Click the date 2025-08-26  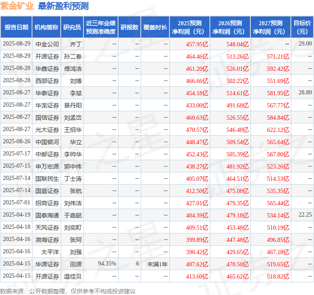(x=16, y=142)
